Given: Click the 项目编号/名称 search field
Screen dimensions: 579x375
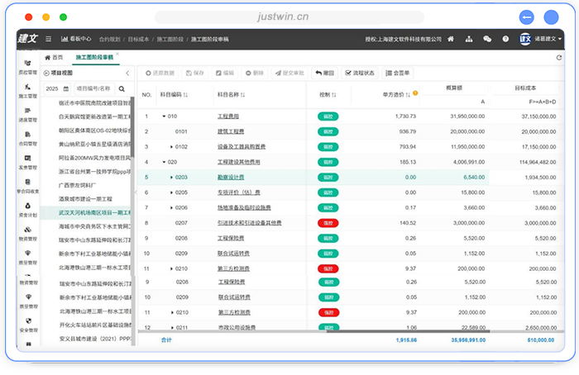Looking at the screenshot, I should coord(93,88).
